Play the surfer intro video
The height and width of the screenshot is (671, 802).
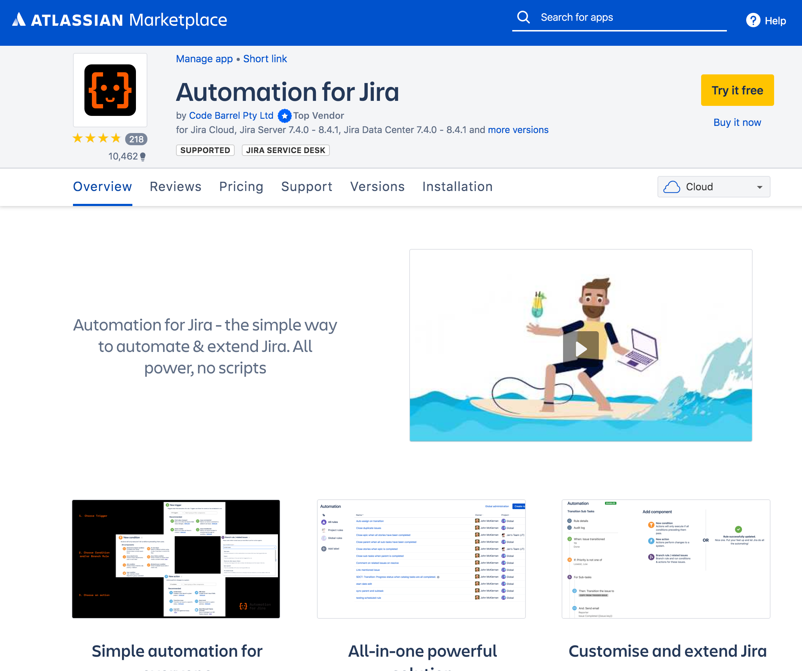[x=581, y=348]
